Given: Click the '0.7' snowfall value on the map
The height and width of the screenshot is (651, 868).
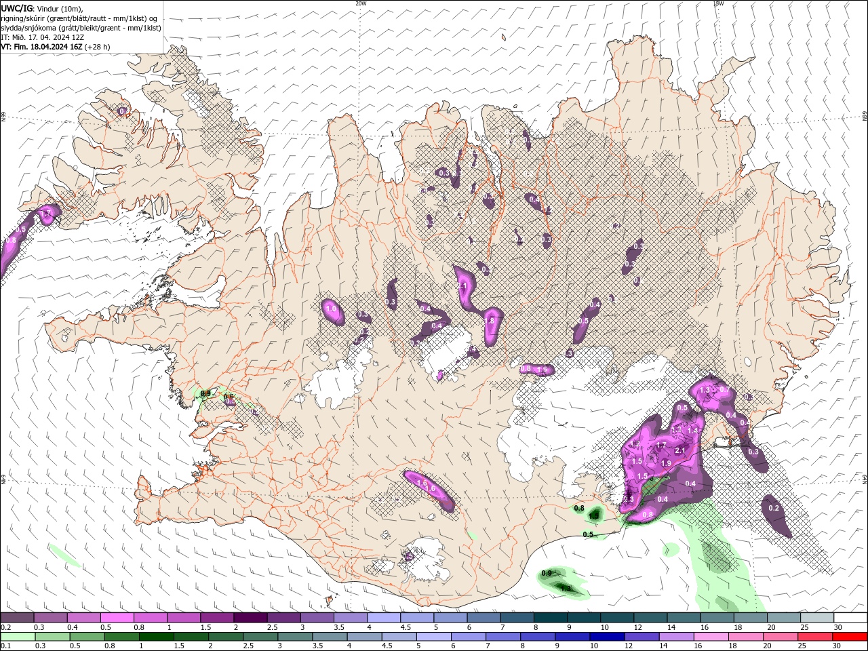Looking at the screenshot, I should click(x=724, y=390).
